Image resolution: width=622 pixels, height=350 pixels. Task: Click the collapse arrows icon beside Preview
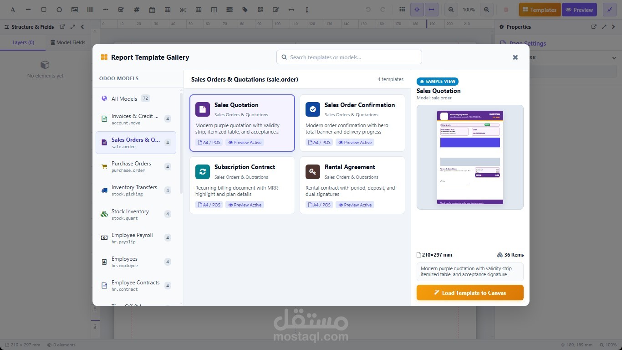click(x=610, y=10)
